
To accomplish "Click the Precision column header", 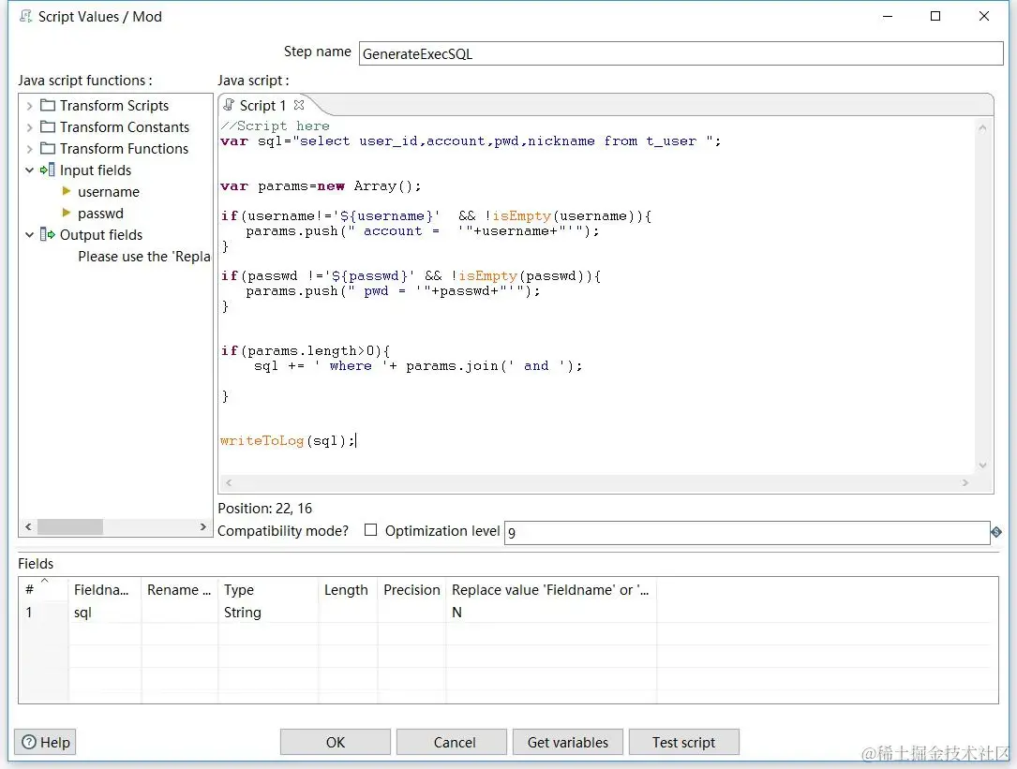I will 411,589.
